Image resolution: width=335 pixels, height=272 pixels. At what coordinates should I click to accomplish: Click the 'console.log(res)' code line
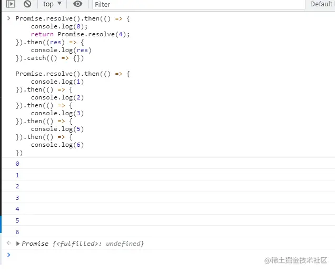61,50
